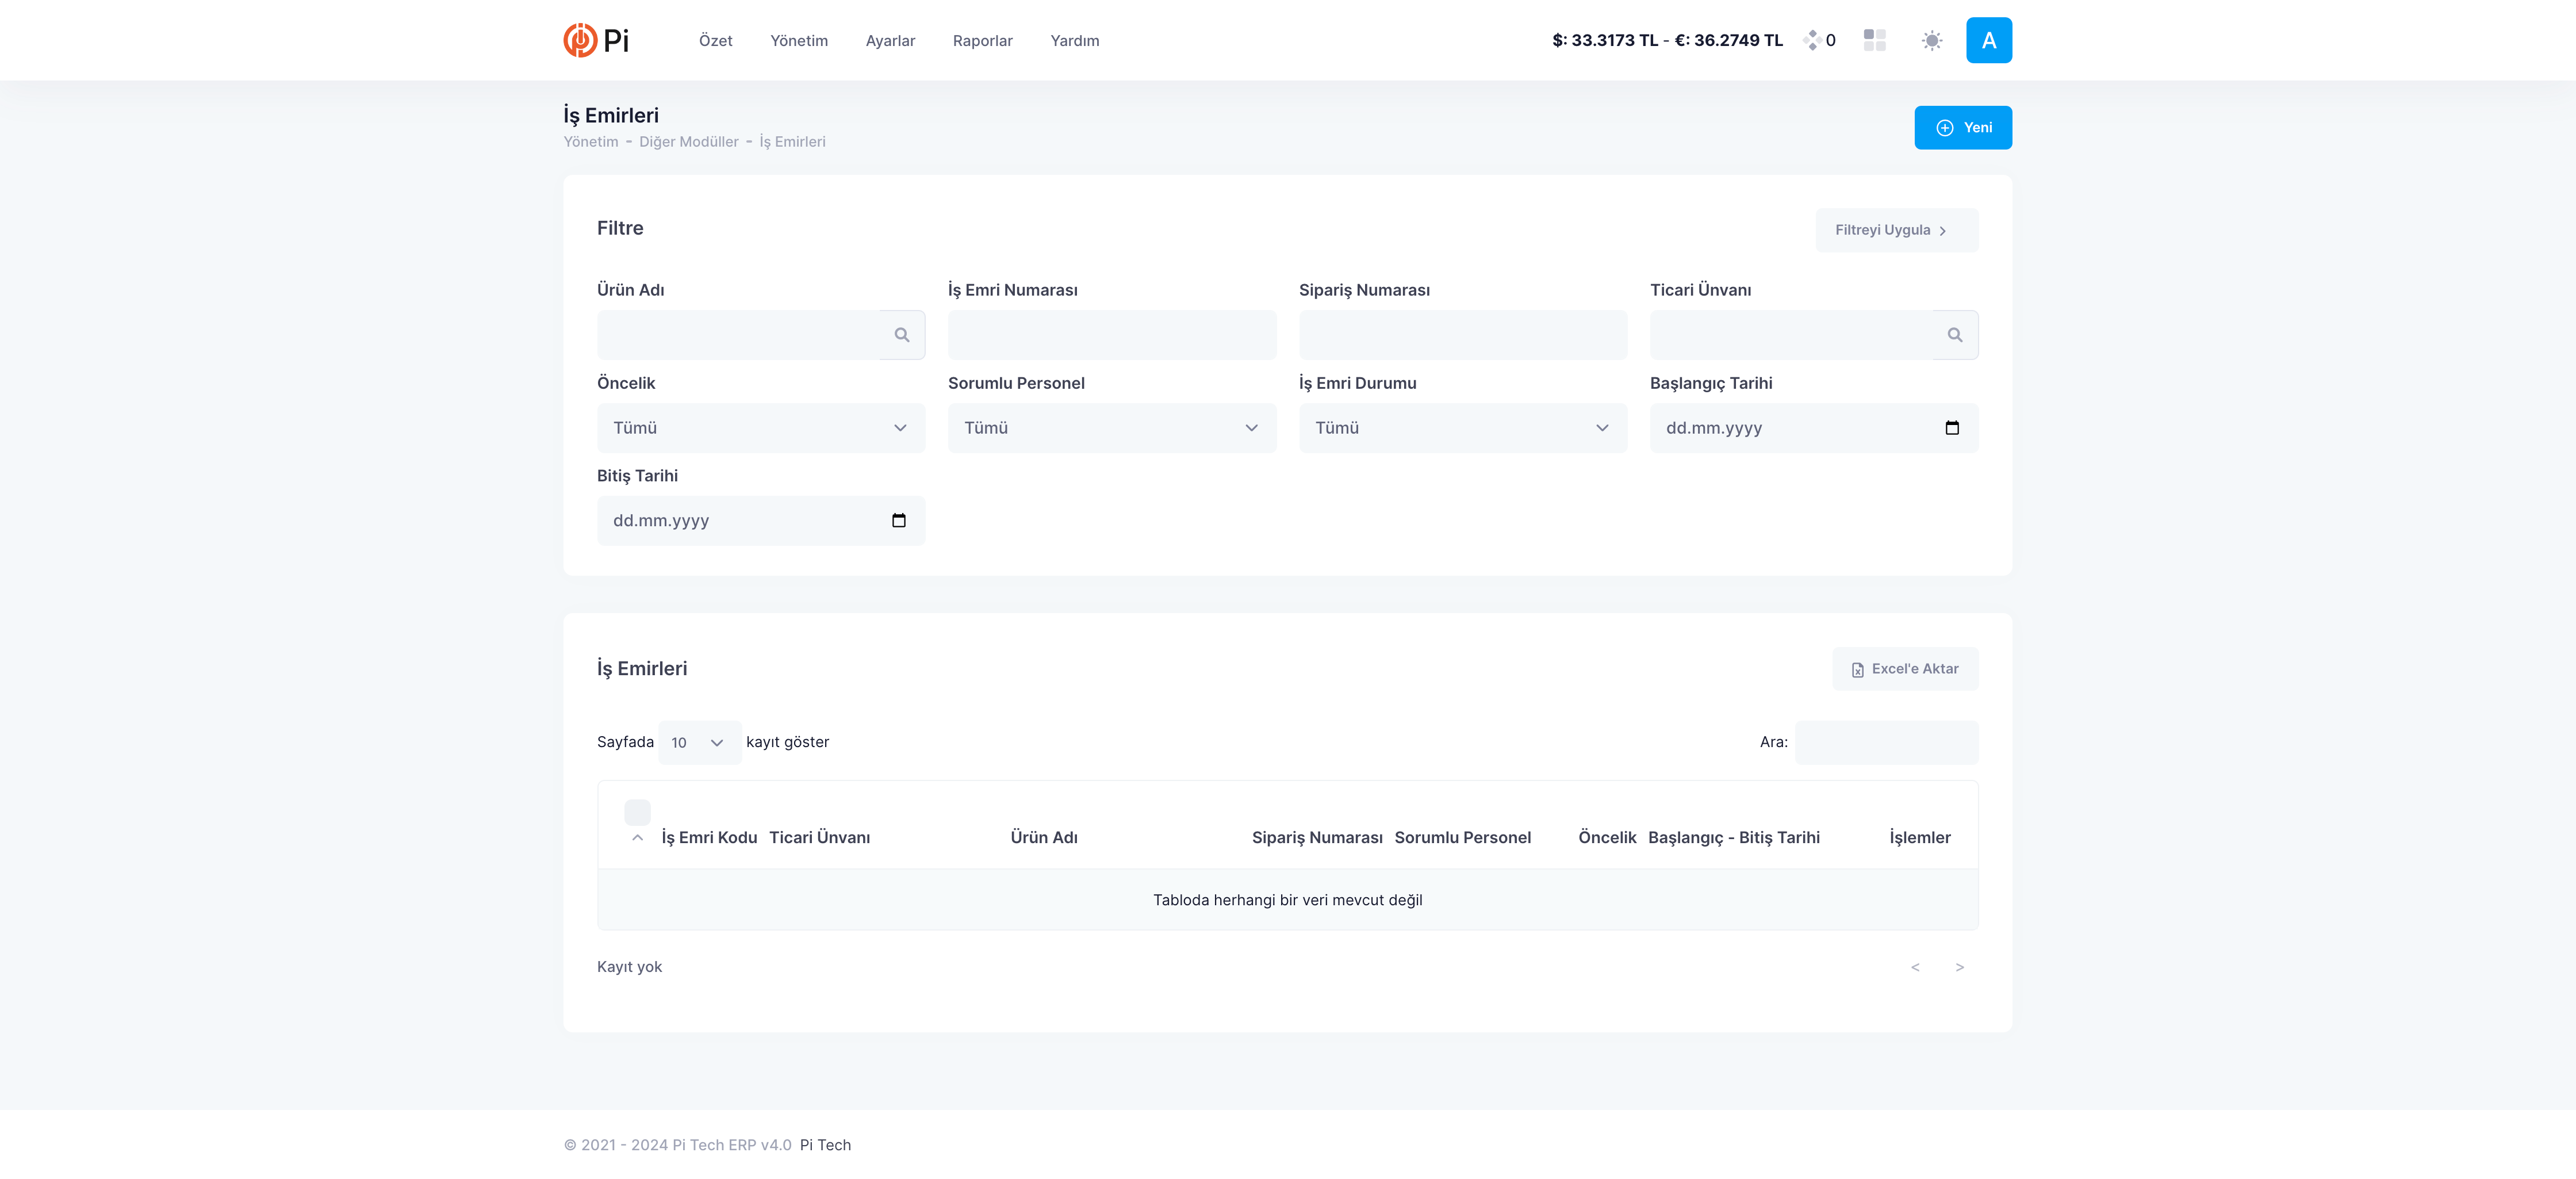
Task: Click search icon in Ürün Adı field
Action: point(902,335)
